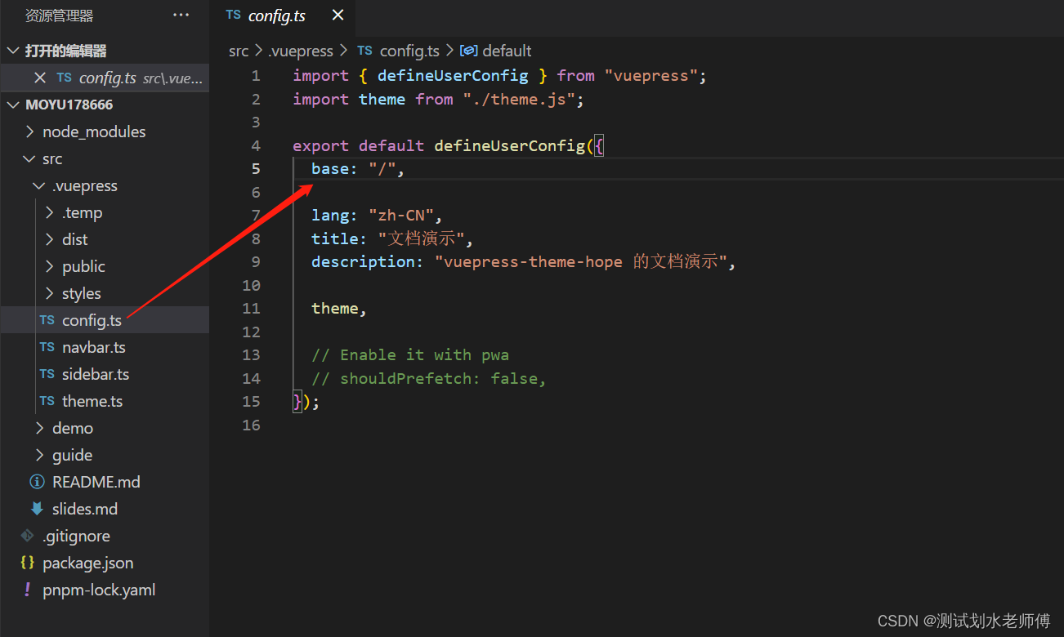
Task: Expand the .temp folder
Action: 50,212
